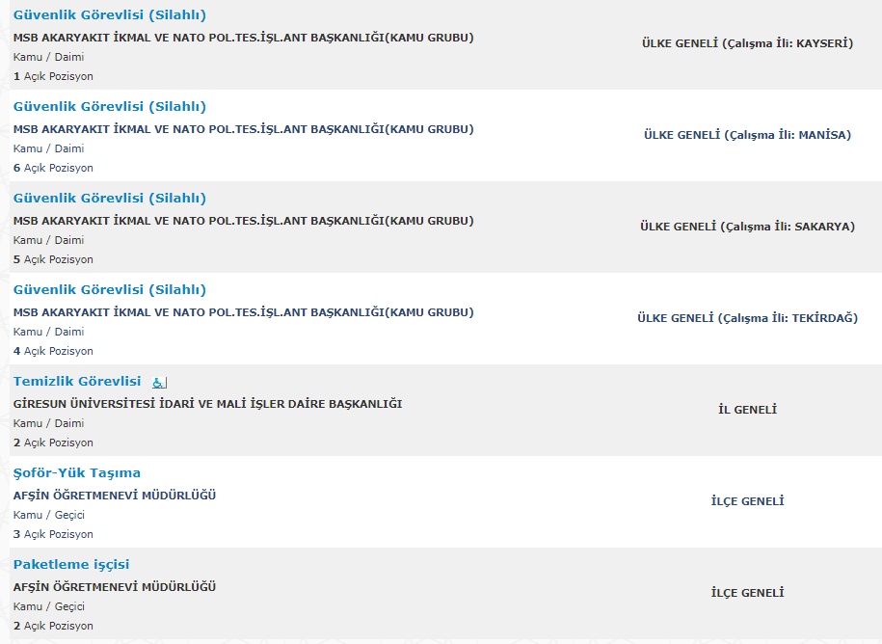This screenshot has width=882, height=644.
Task: Open the Güvenlik Görevlisi listing for Sakarya
Action: pyautogui.click(x=109, y=199)
